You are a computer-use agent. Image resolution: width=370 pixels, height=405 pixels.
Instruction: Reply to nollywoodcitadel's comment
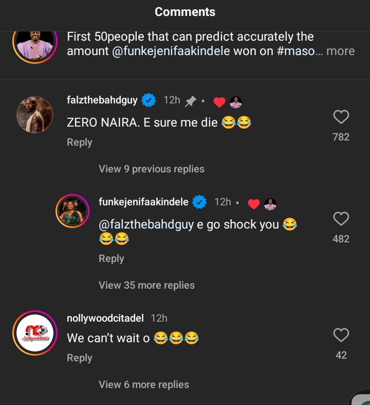80,358
